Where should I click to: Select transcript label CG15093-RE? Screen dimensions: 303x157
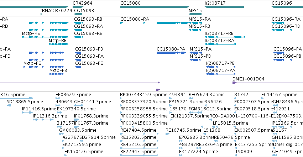[x=88, y=33]
